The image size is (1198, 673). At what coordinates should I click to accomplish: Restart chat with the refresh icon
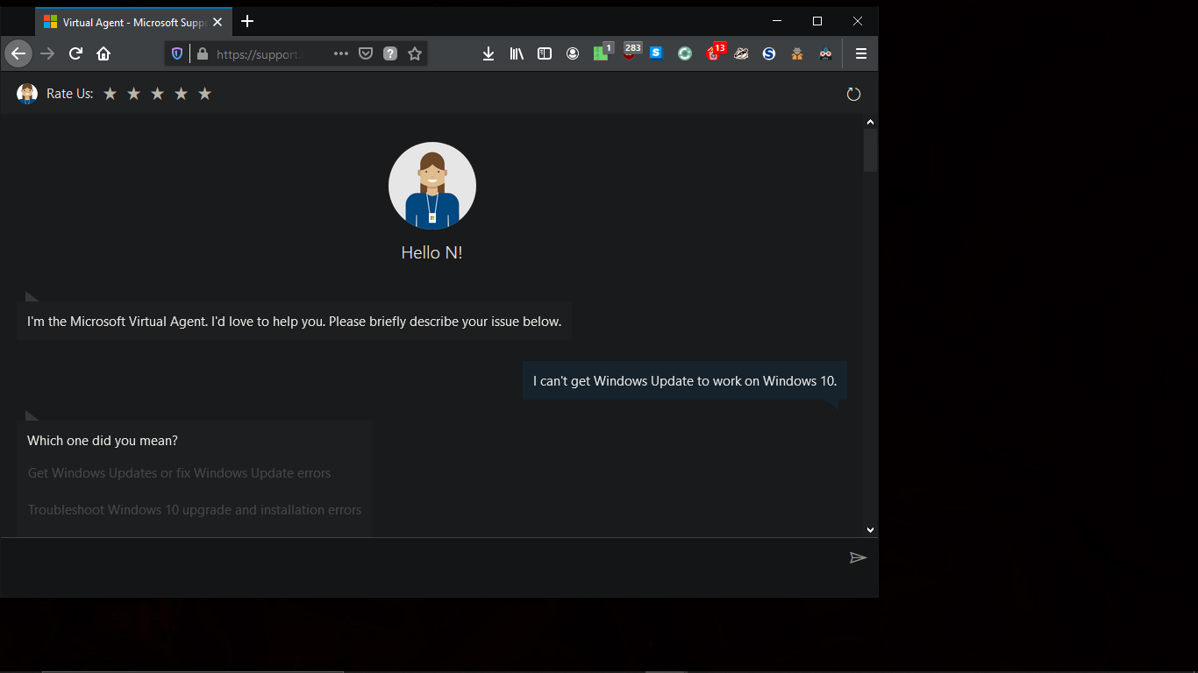[x=853, y=94]
